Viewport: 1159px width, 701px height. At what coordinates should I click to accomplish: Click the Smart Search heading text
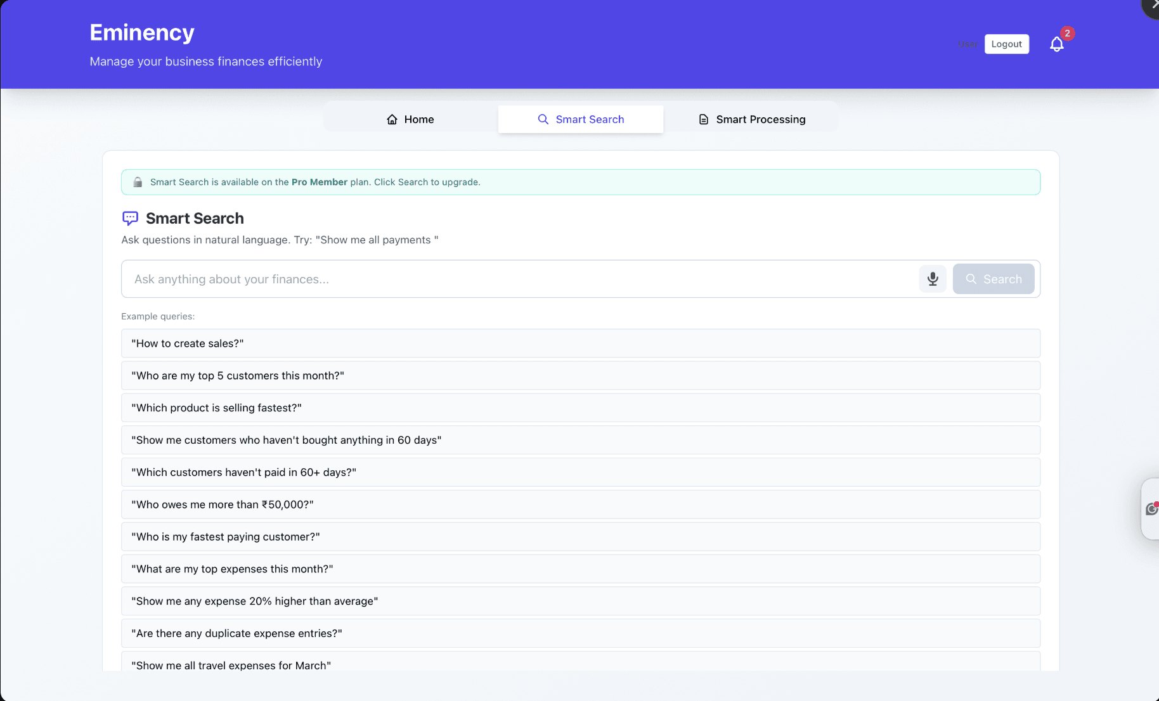click(x=195, y=219)
